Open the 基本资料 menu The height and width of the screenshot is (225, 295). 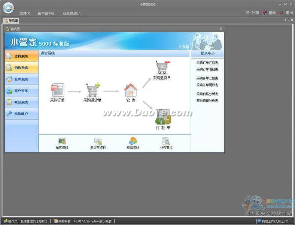(46, 13)
